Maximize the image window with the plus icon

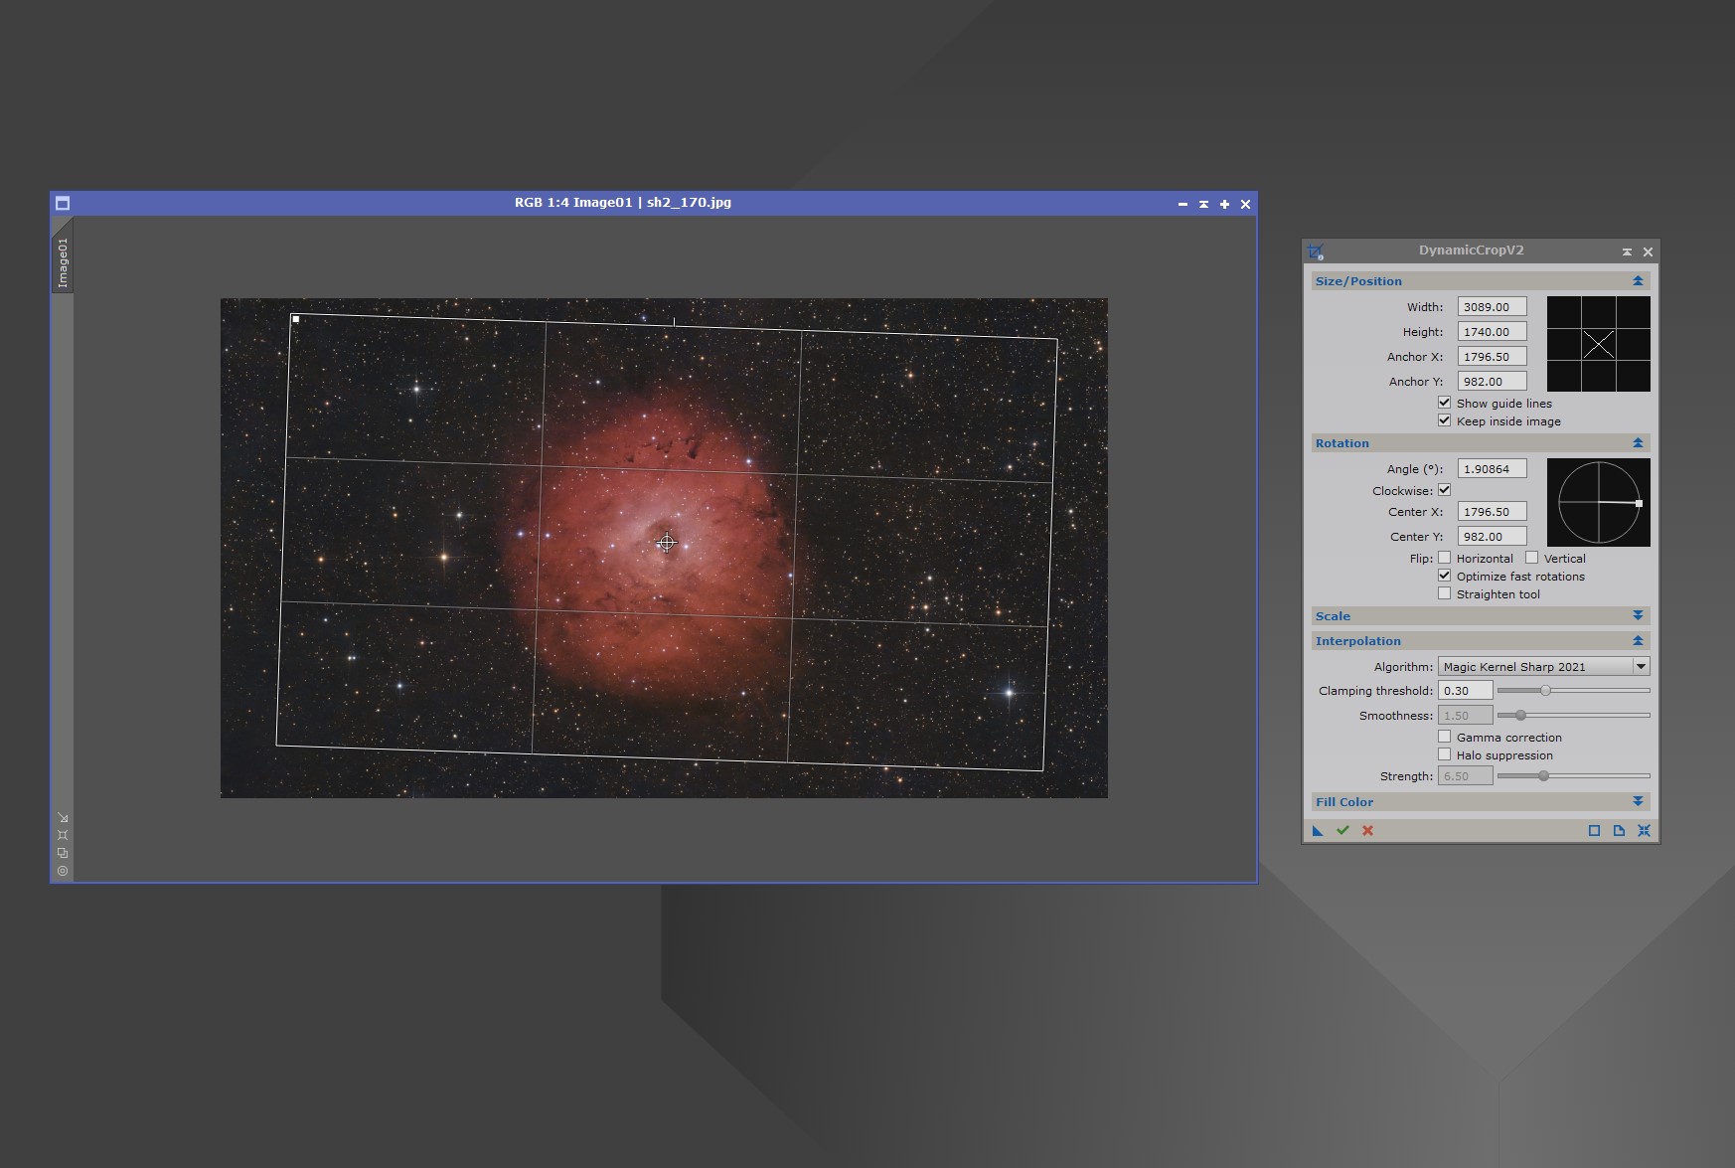pyautogui.click(x=1224, y=204)
